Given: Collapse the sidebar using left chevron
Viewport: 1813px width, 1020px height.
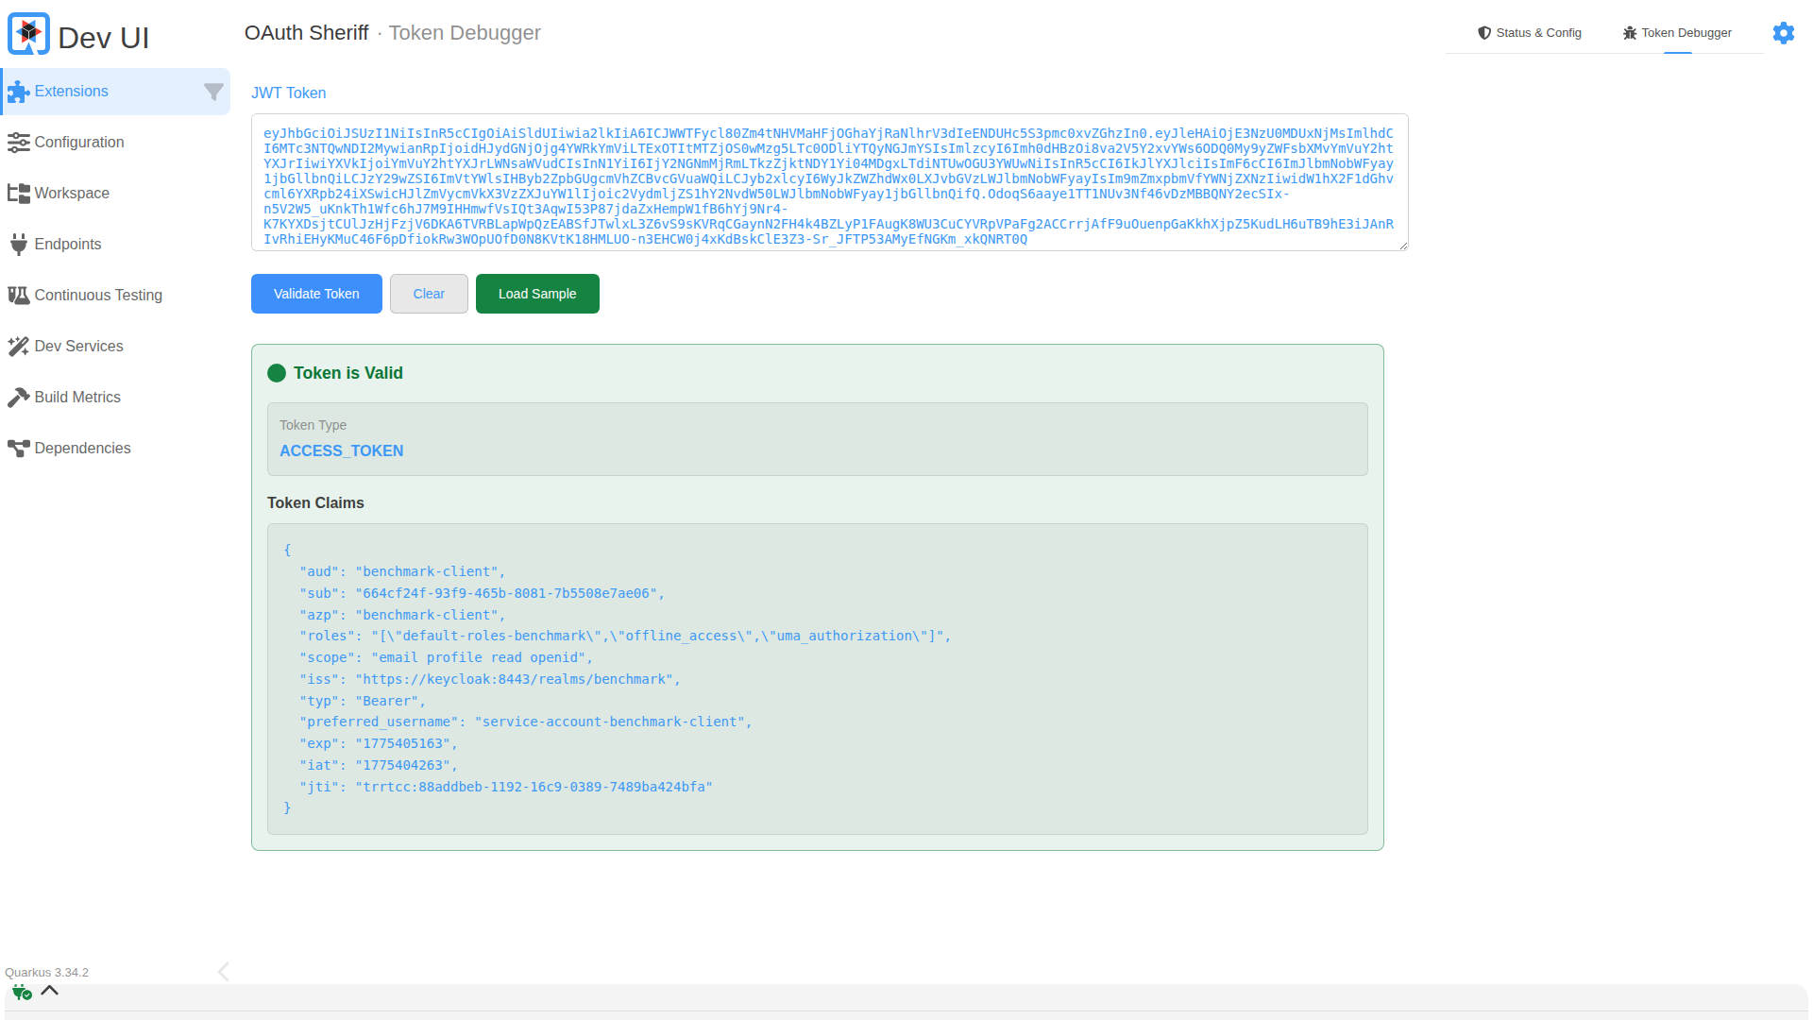Looking at the screenshot, I should pos(223,972).
